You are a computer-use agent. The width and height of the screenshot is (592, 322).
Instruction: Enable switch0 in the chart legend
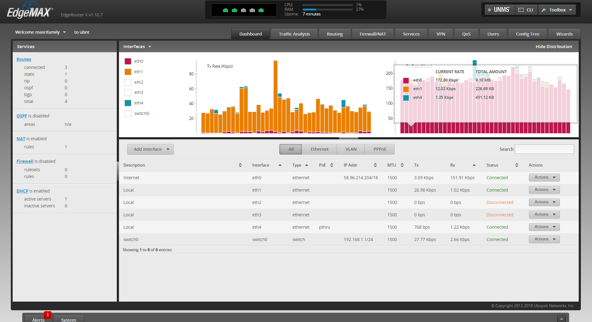click(x=128, y=113)
